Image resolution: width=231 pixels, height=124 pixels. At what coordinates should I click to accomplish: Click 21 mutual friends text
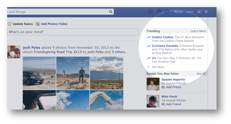pyautogui.click(x=174, y=83)
